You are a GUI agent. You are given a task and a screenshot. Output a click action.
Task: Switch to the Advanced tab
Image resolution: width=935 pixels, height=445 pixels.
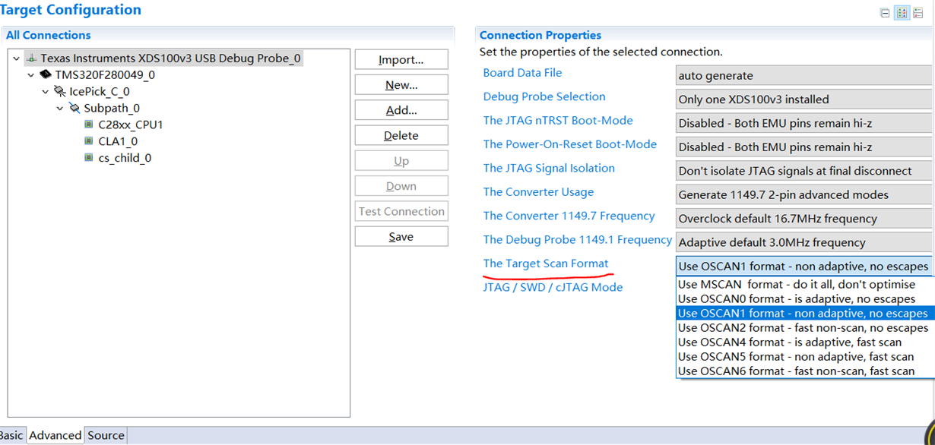click(55, 435)
